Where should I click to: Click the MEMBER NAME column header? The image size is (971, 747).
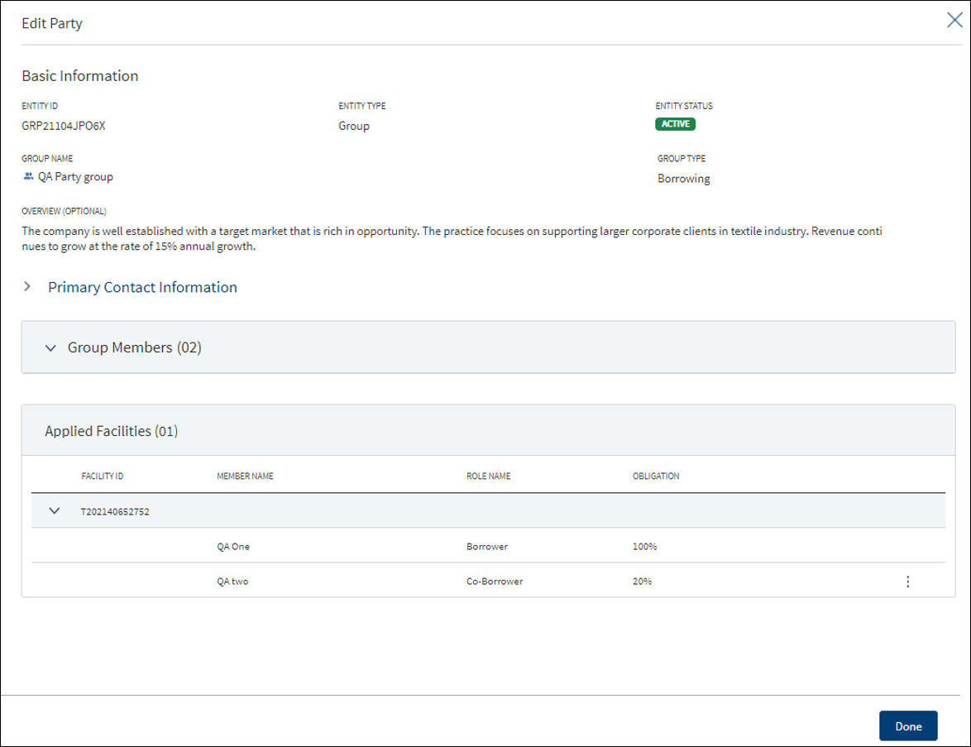tap(245, 476)
